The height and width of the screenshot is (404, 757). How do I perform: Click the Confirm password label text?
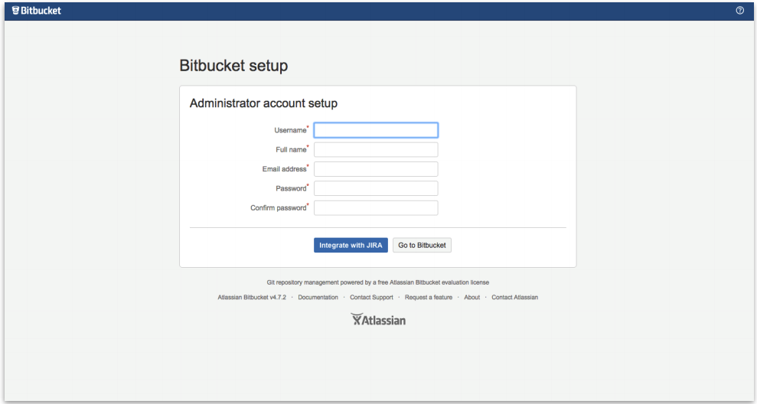(278, 208)
